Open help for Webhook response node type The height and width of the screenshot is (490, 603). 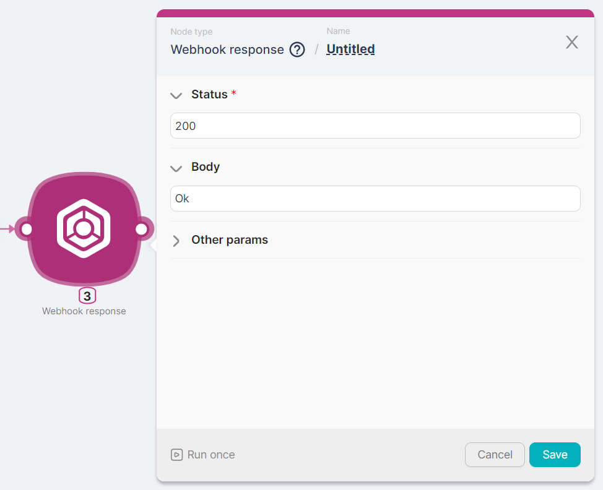[297, 49]
